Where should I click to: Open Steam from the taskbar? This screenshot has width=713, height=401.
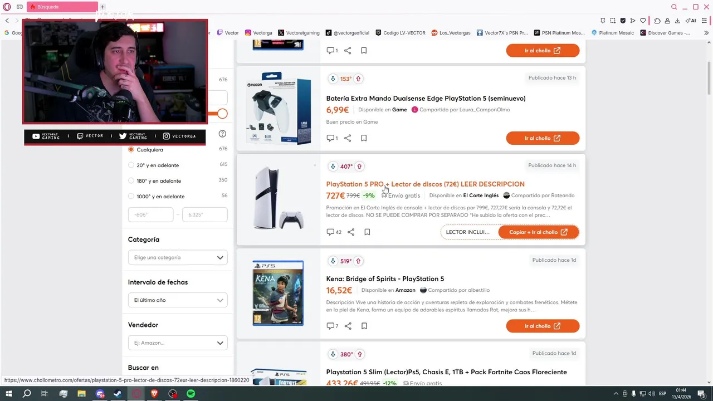pyautogui.click(x=118, y=394)
